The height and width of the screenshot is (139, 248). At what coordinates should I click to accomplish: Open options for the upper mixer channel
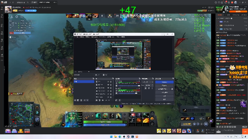[x=117, y=83]
